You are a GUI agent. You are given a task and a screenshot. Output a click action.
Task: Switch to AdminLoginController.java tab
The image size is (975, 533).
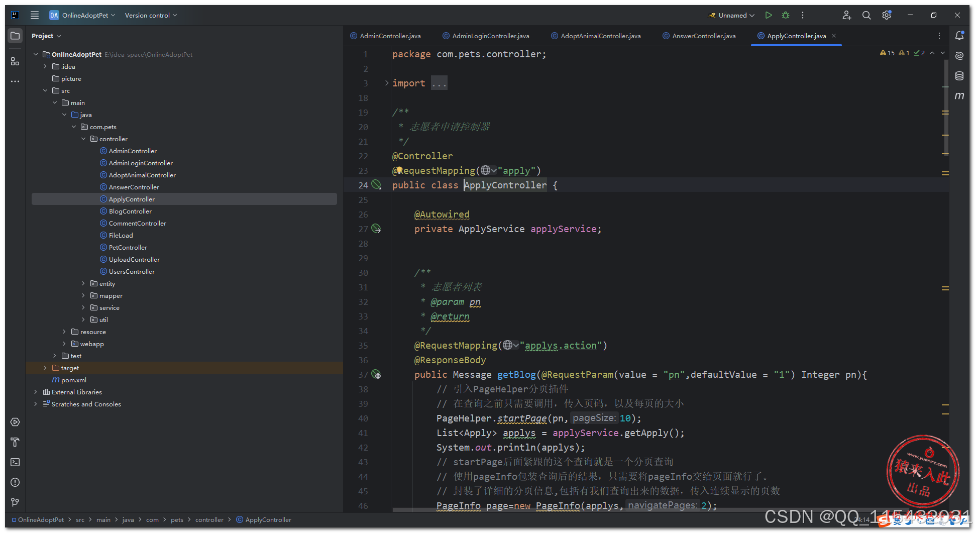486,36
